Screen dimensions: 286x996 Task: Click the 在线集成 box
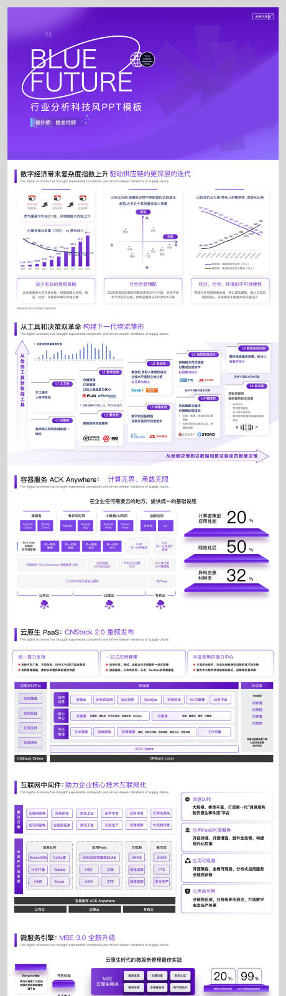pyautogui.click(x=30, y=698)
